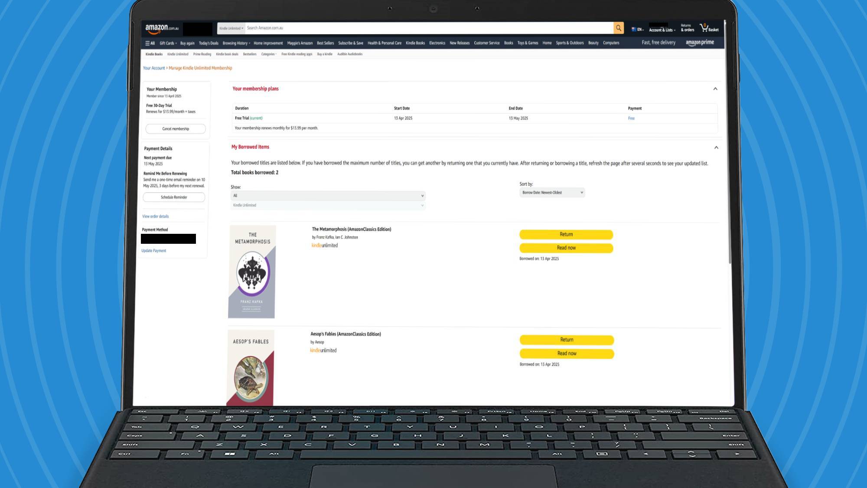The image size is (867, 488).
Task: Open the Show filter dropdown set to All
Action: point(328,196)
